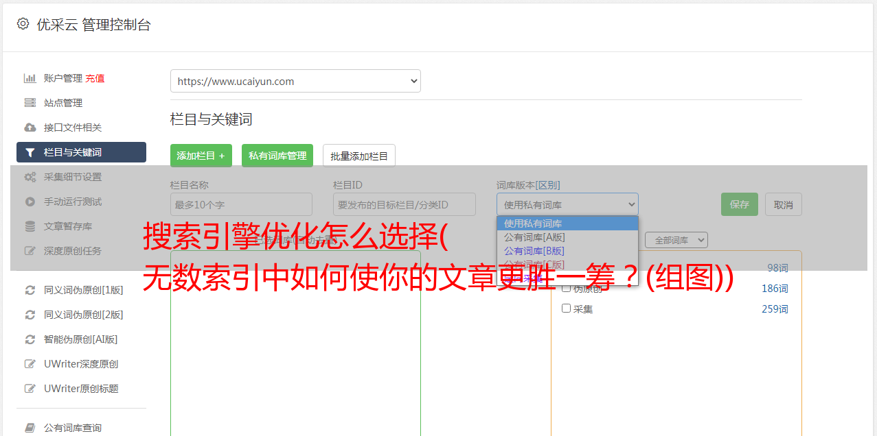Image resolution: width=877 pixels, height=436 pixels.
Task: Open the site URL dropdown https://www.ucaiyun.com
Action: pyautogui.click(x=295, y=81)
